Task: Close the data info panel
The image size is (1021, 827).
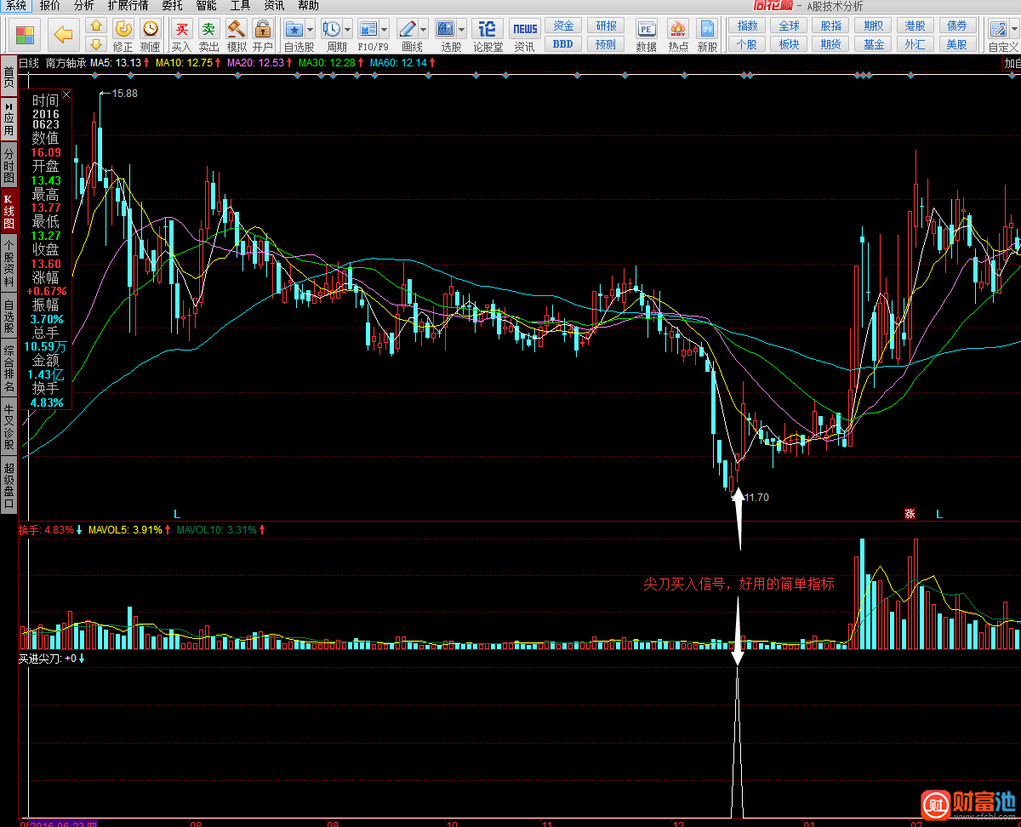Action: coord(66,95)
